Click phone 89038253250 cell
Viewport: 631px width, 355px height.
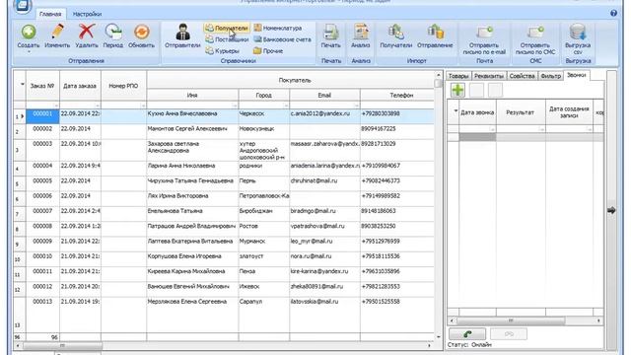[396, 229]
